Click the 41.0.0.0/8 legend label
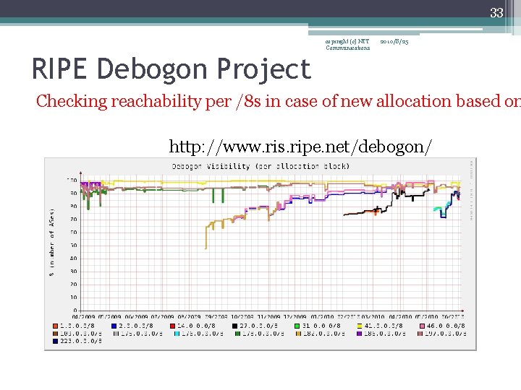 coord(384,326)
